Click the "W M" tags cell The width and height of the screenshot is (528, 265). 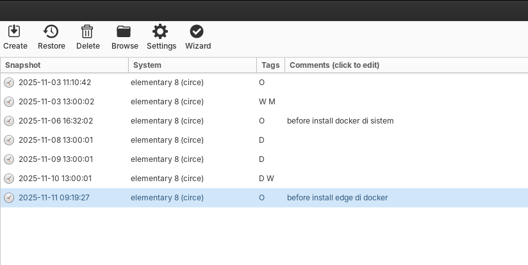(x=267, y=102)
